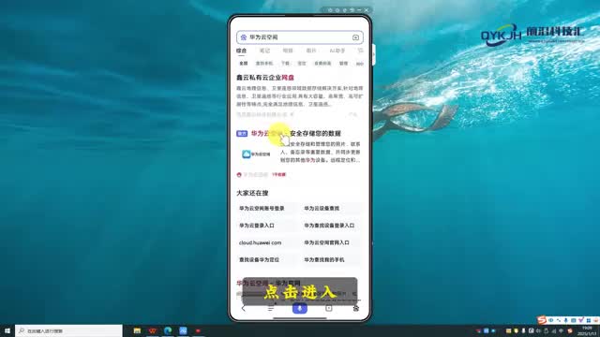Click the search field containing 华为云空间
600x337 pixels.
click(x=300, y=37)
